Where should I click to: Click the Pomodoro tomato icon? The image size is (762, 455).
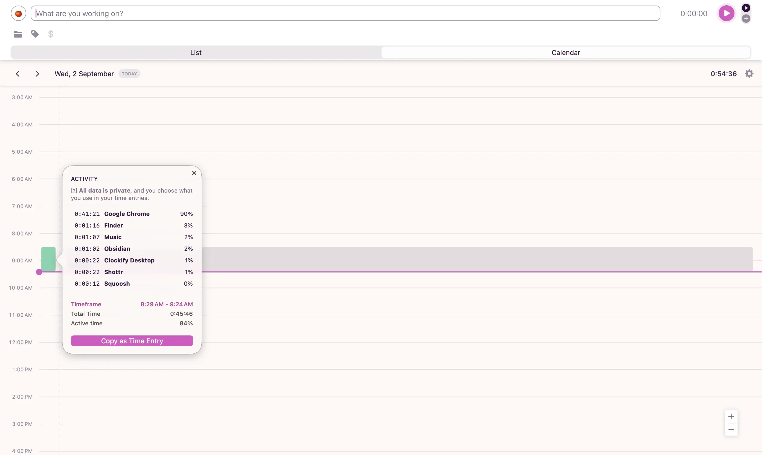19,13
